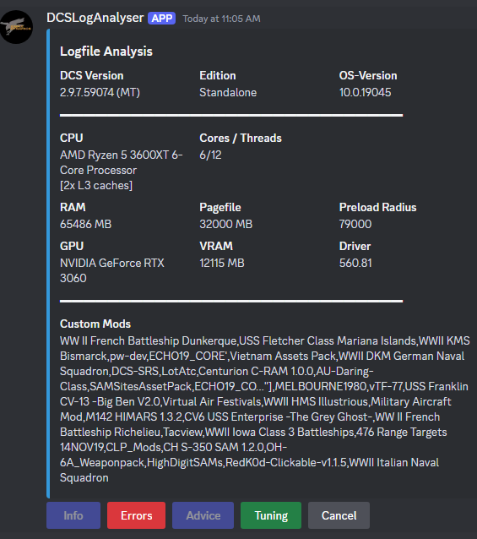The height and width of the screenshot is (539, 477).
Task: Show the Advice section
Action: (x=203, y=515)
